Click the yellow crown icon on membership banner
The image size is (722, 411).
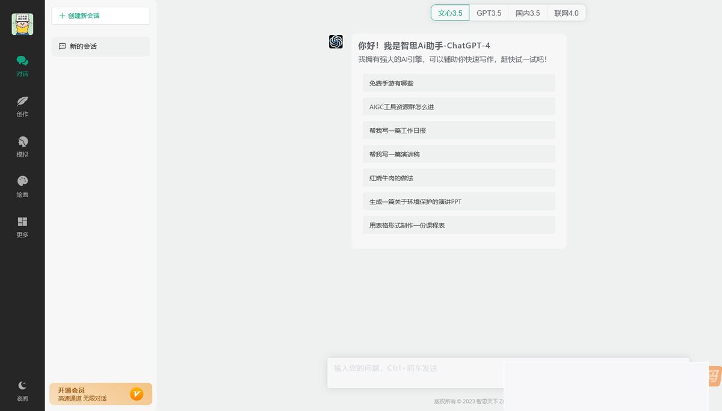pos(137,394)
